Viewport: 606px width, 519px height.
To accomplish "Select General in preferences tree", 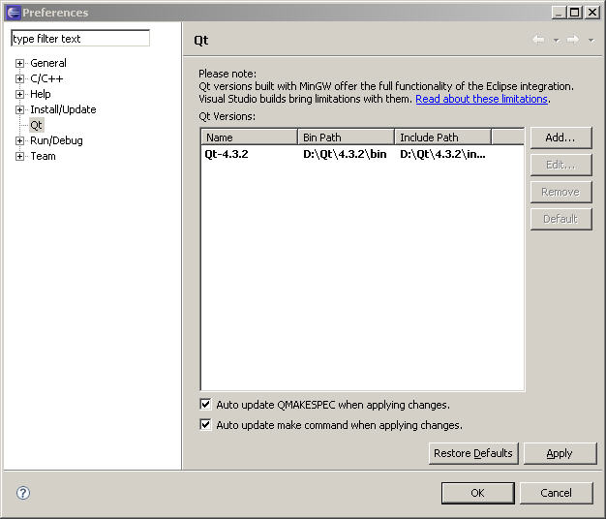I will point(48,63).
